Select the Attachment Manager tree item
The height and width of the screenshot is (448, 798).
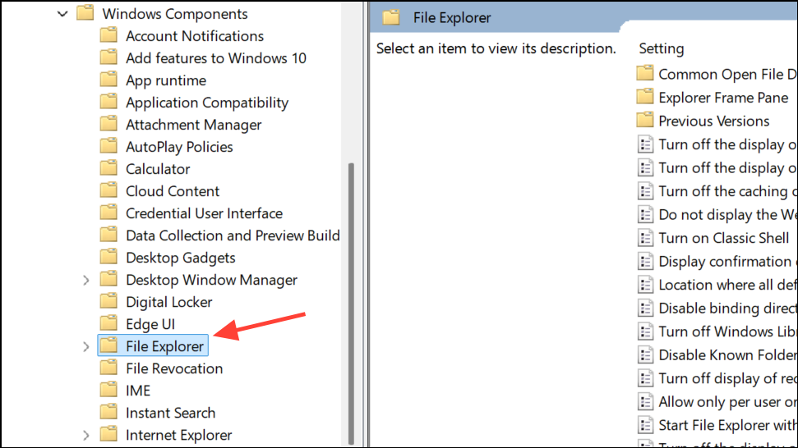coord(193,125)
